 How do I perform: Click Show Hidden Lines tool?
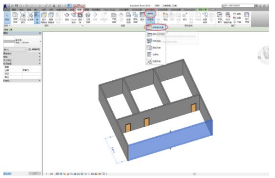point(44,18)
